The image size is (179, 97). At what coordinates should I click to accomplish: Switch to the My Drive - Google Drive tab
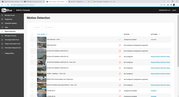(79, 2)
